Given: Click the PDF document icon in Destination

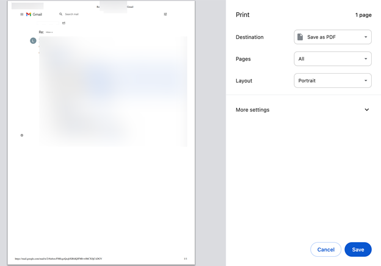Looking at the screenshot, I should [x=300, y=37].
